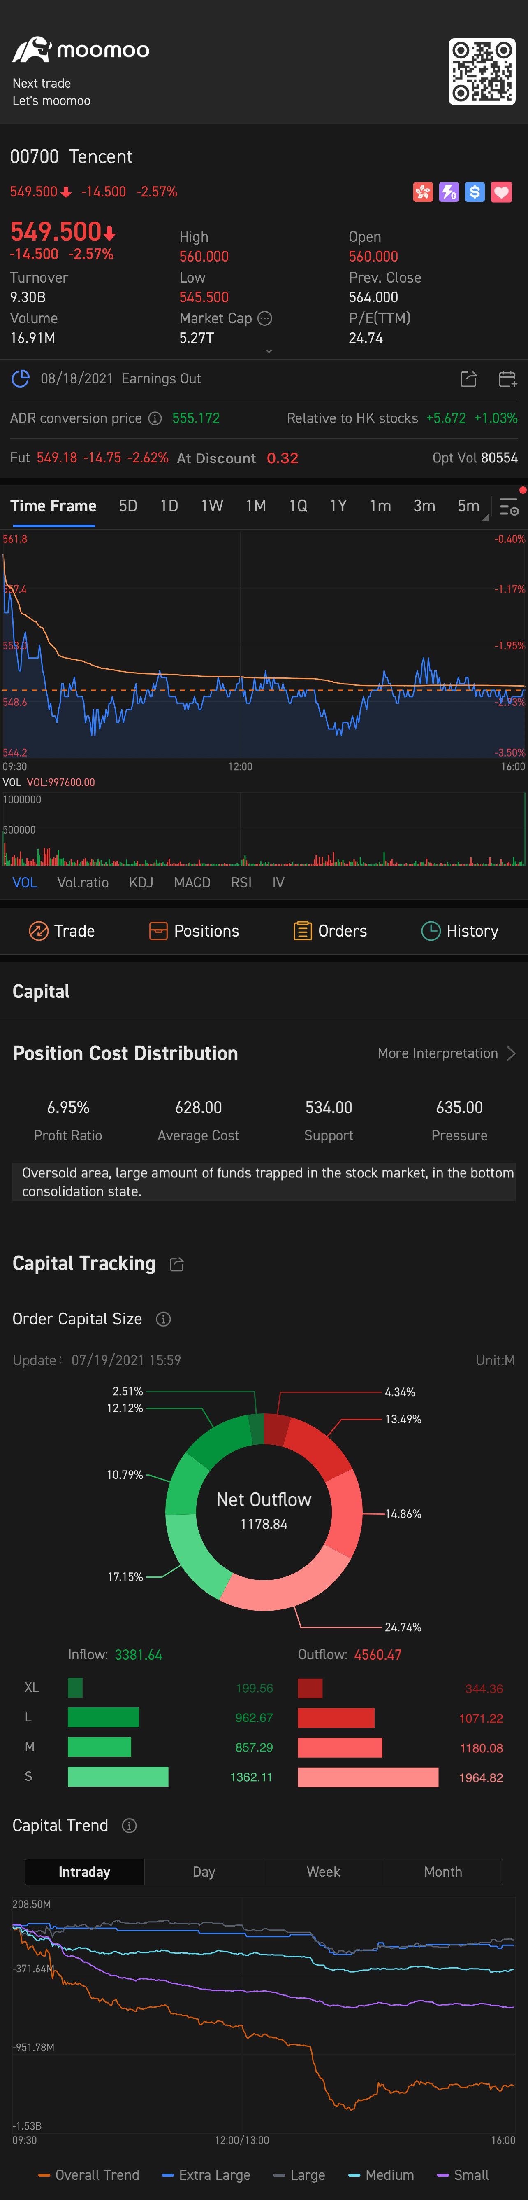Open the Trade button

(61, 931)
